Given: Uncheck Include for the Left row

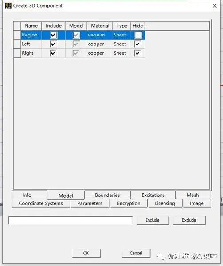Looking at the screenshot, I should point(53,44).
